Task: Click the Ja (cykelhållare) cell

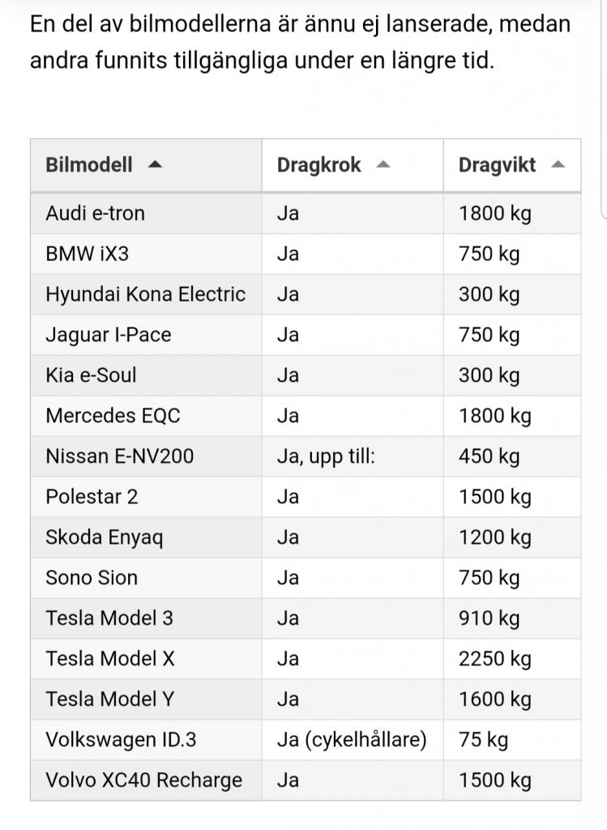Action: point(353,740)
